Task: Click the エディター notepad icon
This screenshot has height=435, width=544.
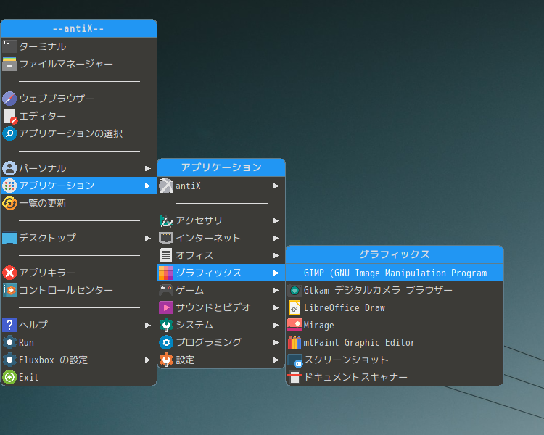Action: (x=9, y=116)
